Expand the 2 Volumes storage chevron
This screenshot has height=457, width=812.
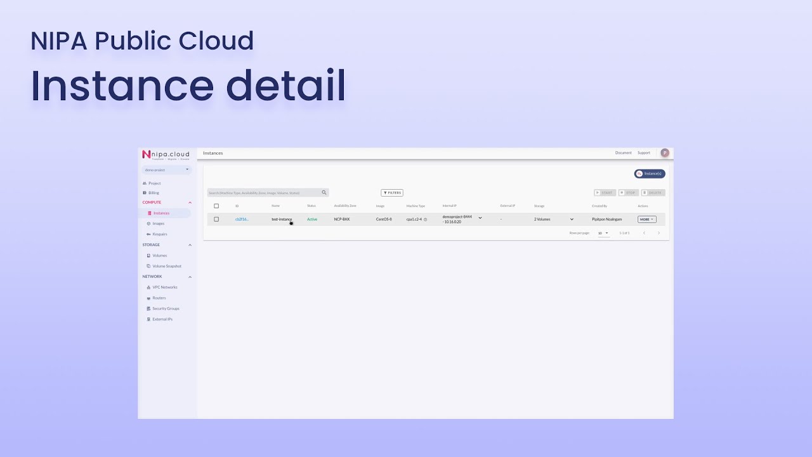coord(572,220)
